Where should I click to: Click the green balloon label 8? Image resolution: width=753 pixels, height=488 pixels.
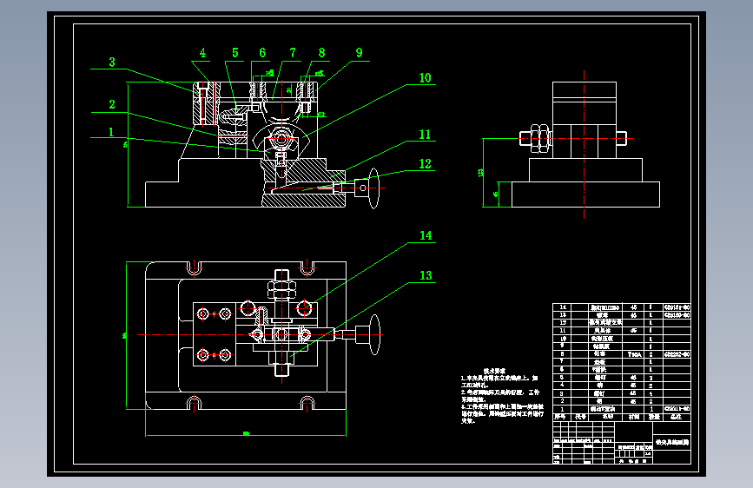[x=321, y=53]
